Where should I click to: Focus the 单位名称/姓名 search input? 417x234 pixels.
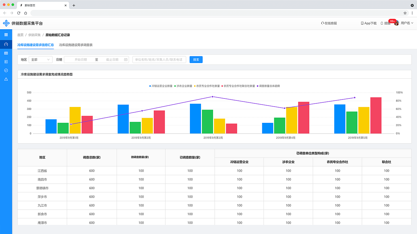pyautogui.click(x=159, y=60)
